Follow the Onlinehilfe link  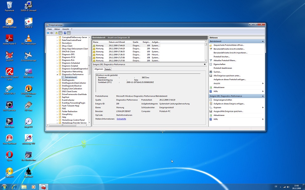(121, 119)
